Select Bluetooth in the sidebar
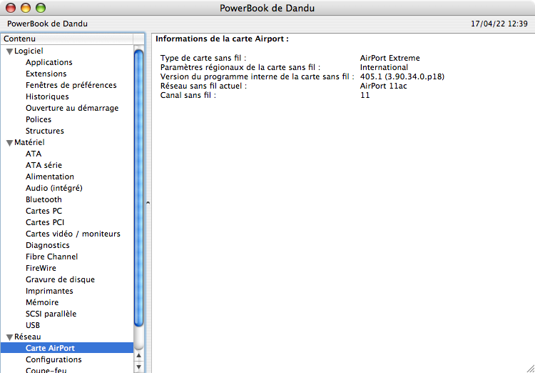This screenshot has width=535, height=373. point(44,199)
